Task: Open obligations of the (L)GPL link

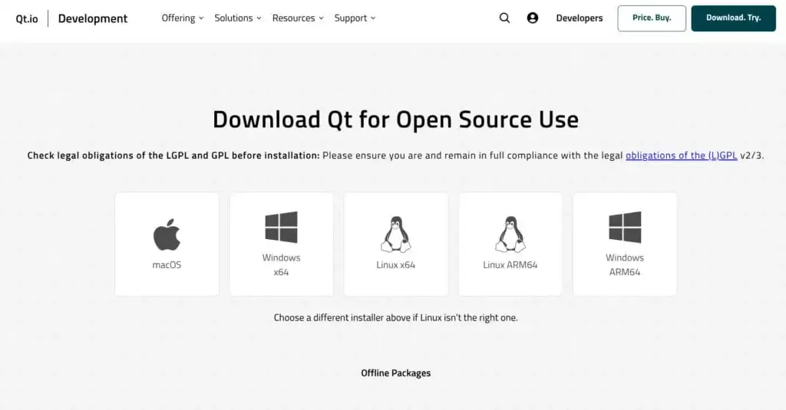Action: coord(682,156)
